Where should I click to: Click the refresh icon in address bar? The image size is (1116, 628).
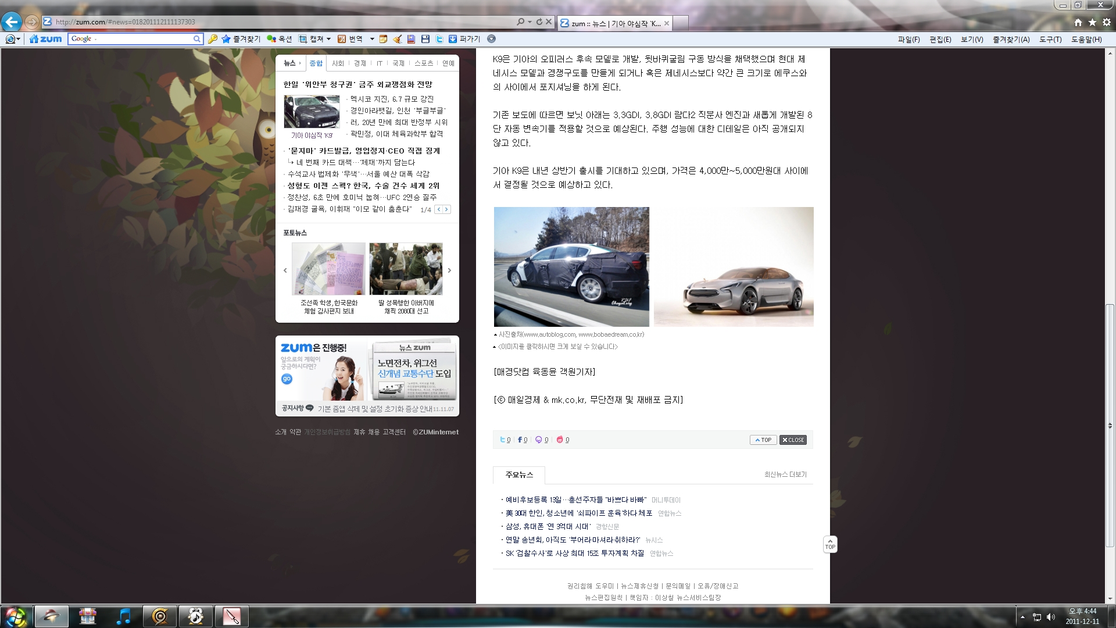point(539,22)
